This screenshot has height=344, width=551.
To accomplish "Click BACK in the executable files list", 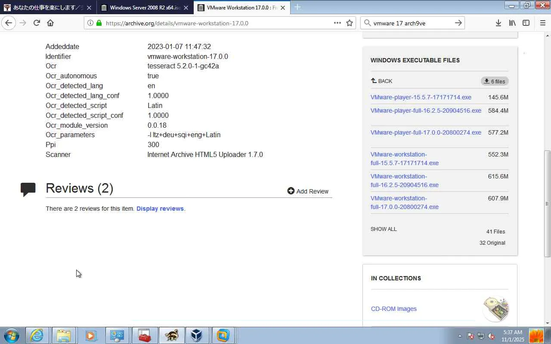I will pos(381,81).
